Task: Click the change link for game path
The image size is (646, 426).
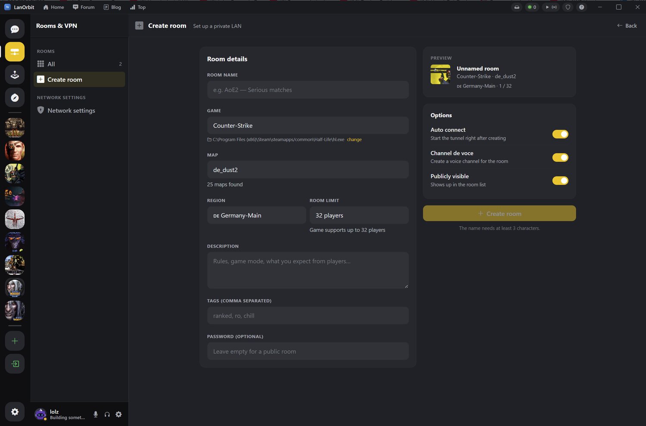Action: click(x=354, y=140)
